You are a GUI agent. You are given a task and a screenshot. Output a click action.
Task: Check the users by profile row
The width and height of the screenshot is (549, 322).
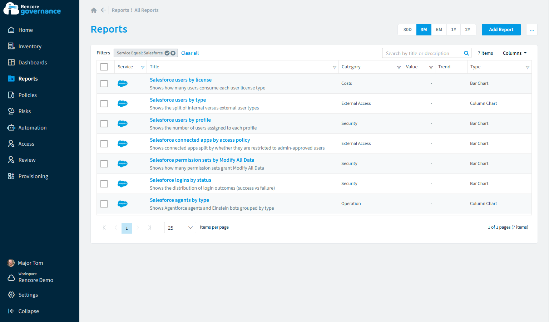tap(104, 124)
